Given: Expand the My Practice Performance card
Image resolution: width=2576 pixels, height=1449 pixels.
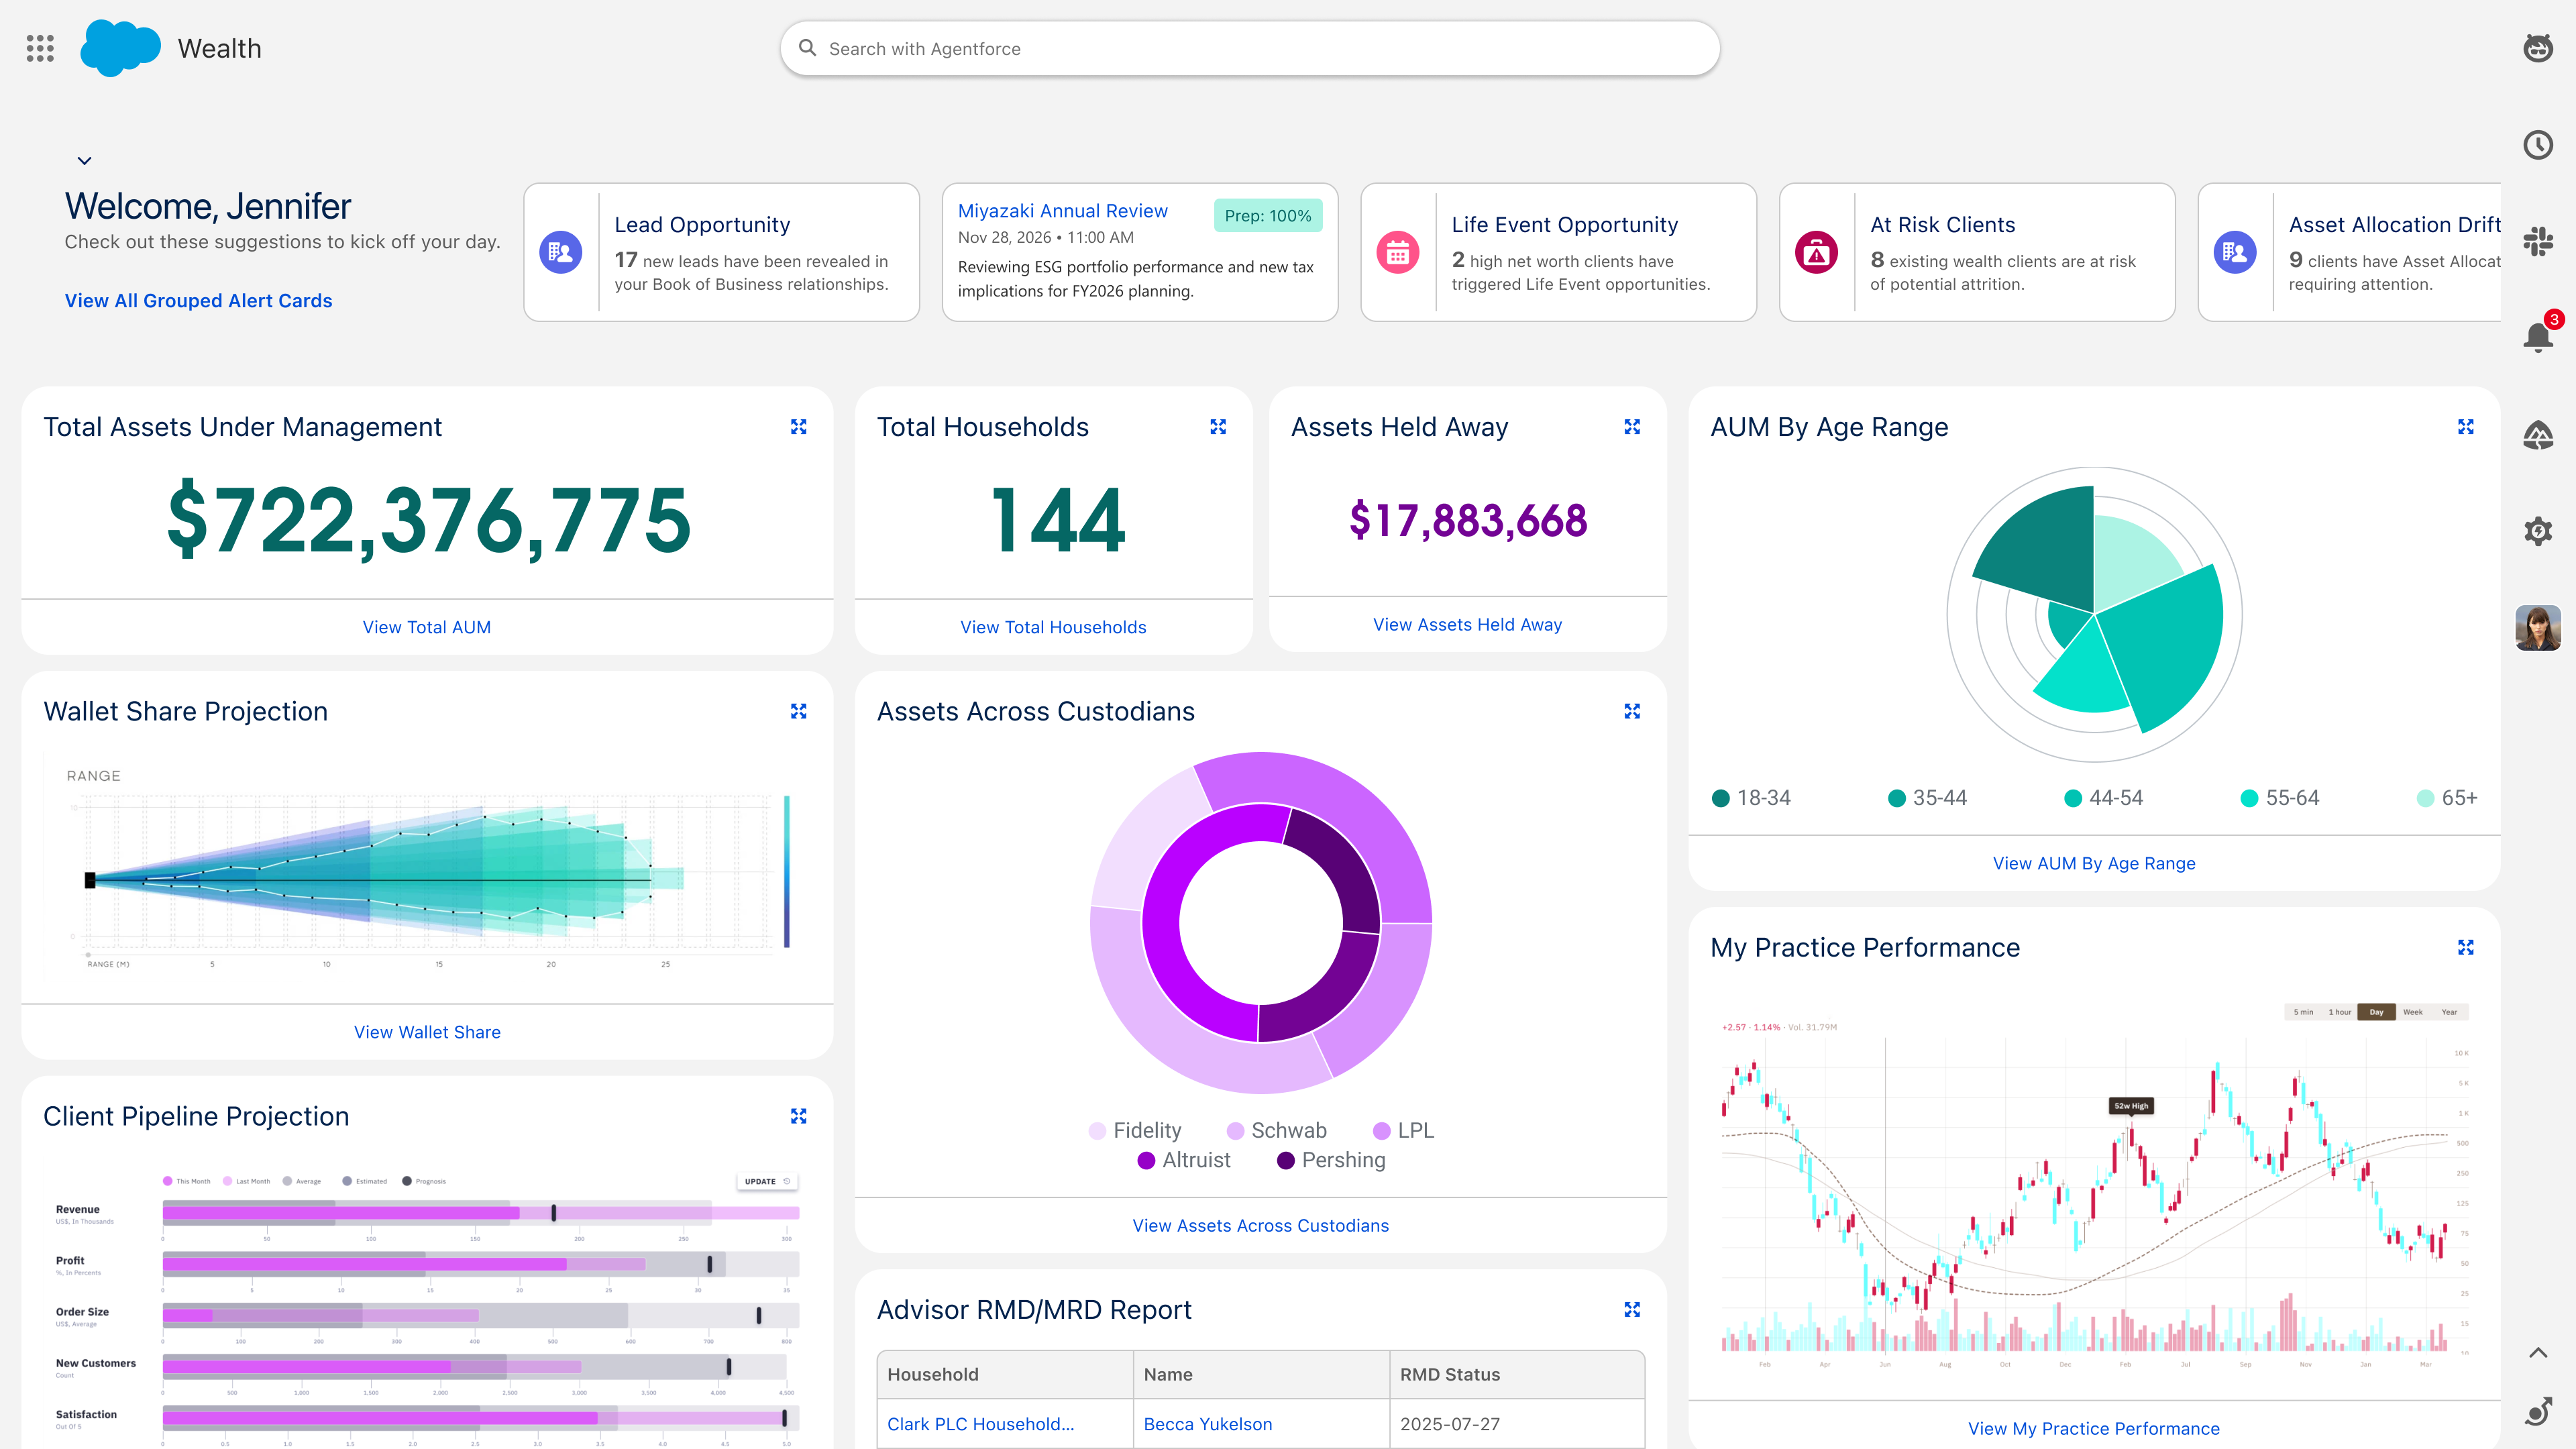Looking at the screenshot, I should 2466,947.
